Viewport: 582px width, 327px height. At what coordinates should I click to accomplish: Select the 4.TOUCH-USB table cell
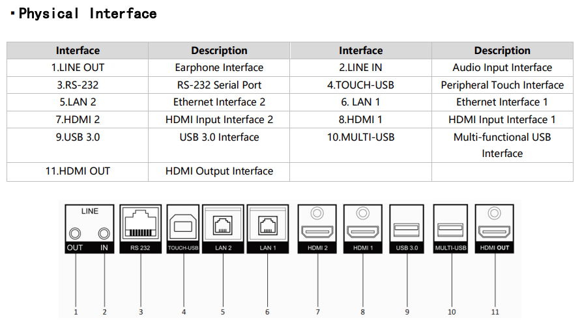pyautogui.click(x=360, y=85)
